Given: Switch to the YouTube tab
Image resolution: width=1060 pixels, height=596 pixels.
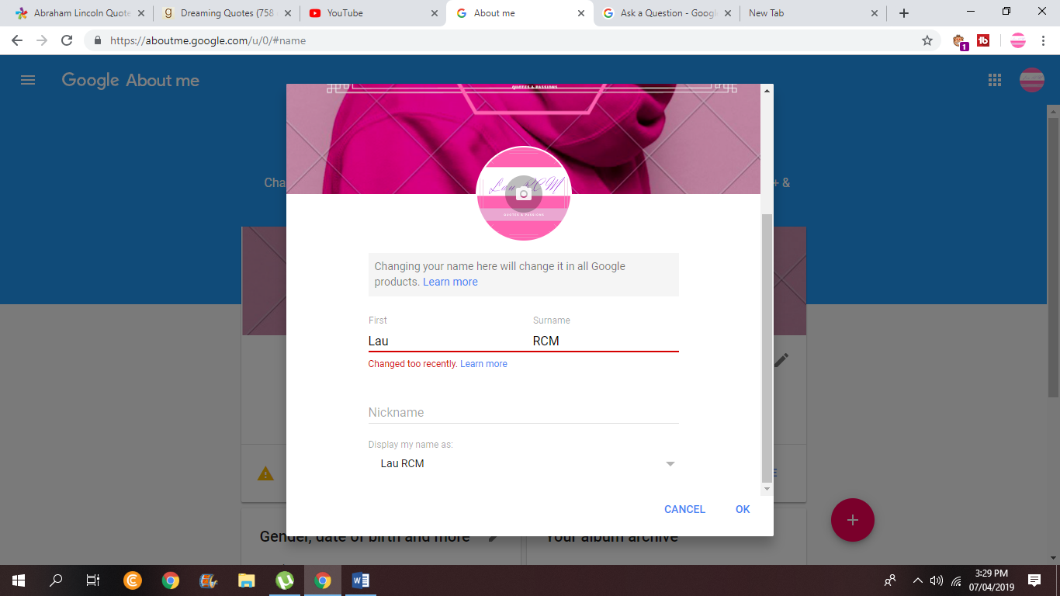Looking at the screenshot, I should tap(365, 13).
